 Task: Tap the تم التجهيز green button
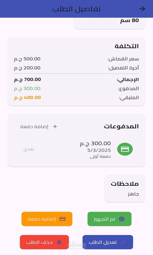pyautogui.click(x=109, y=219)
